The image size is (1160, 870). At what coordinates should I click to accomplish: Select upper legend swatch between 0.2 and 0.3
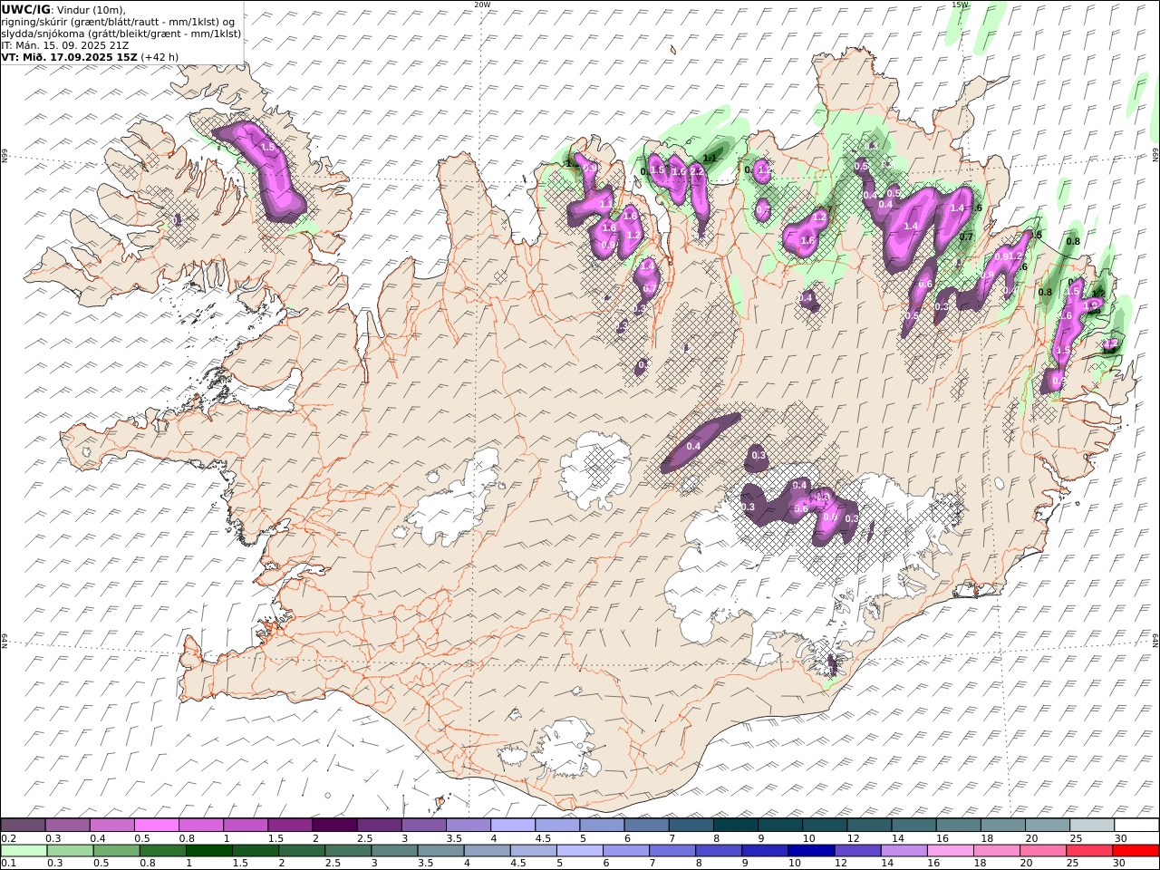click(x=23, y=826)
